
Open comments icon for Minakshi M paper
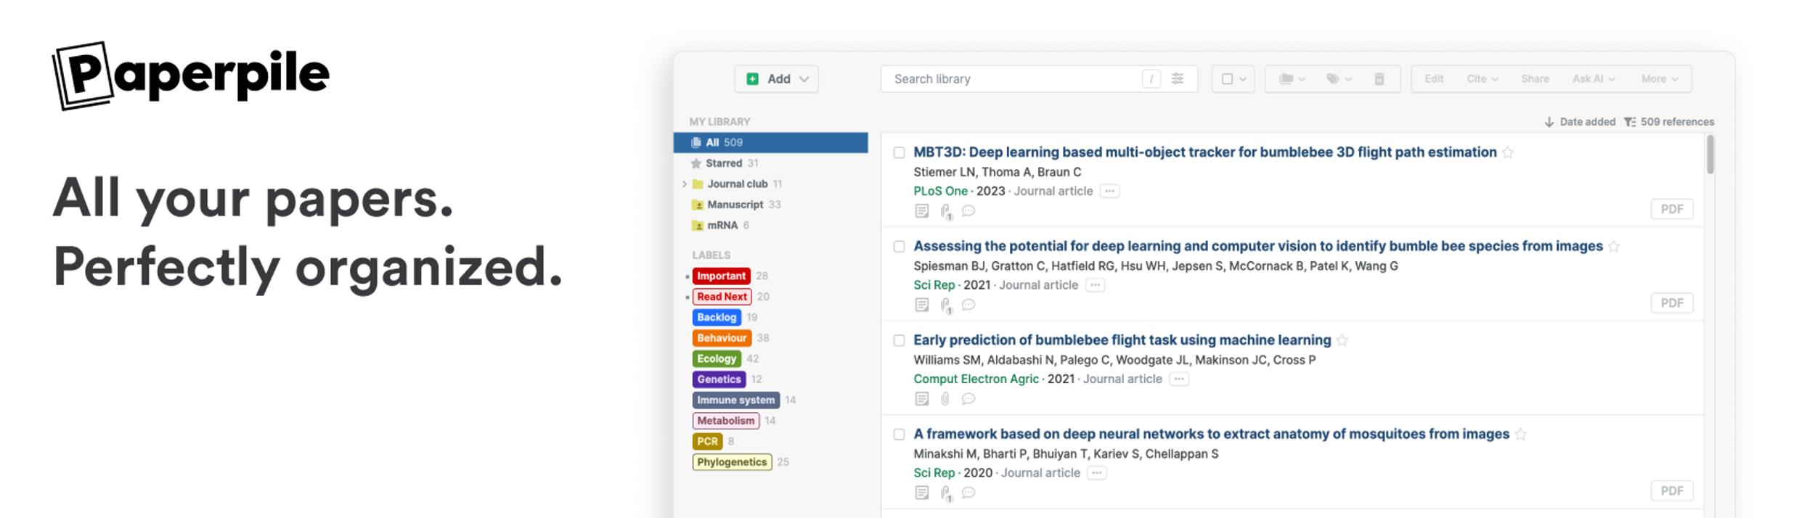[x=968, y=493]
